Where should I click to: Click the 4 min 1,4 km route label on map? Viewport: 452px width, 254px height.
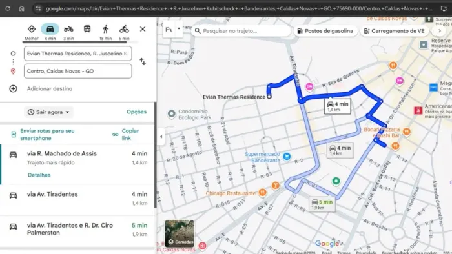338,106
